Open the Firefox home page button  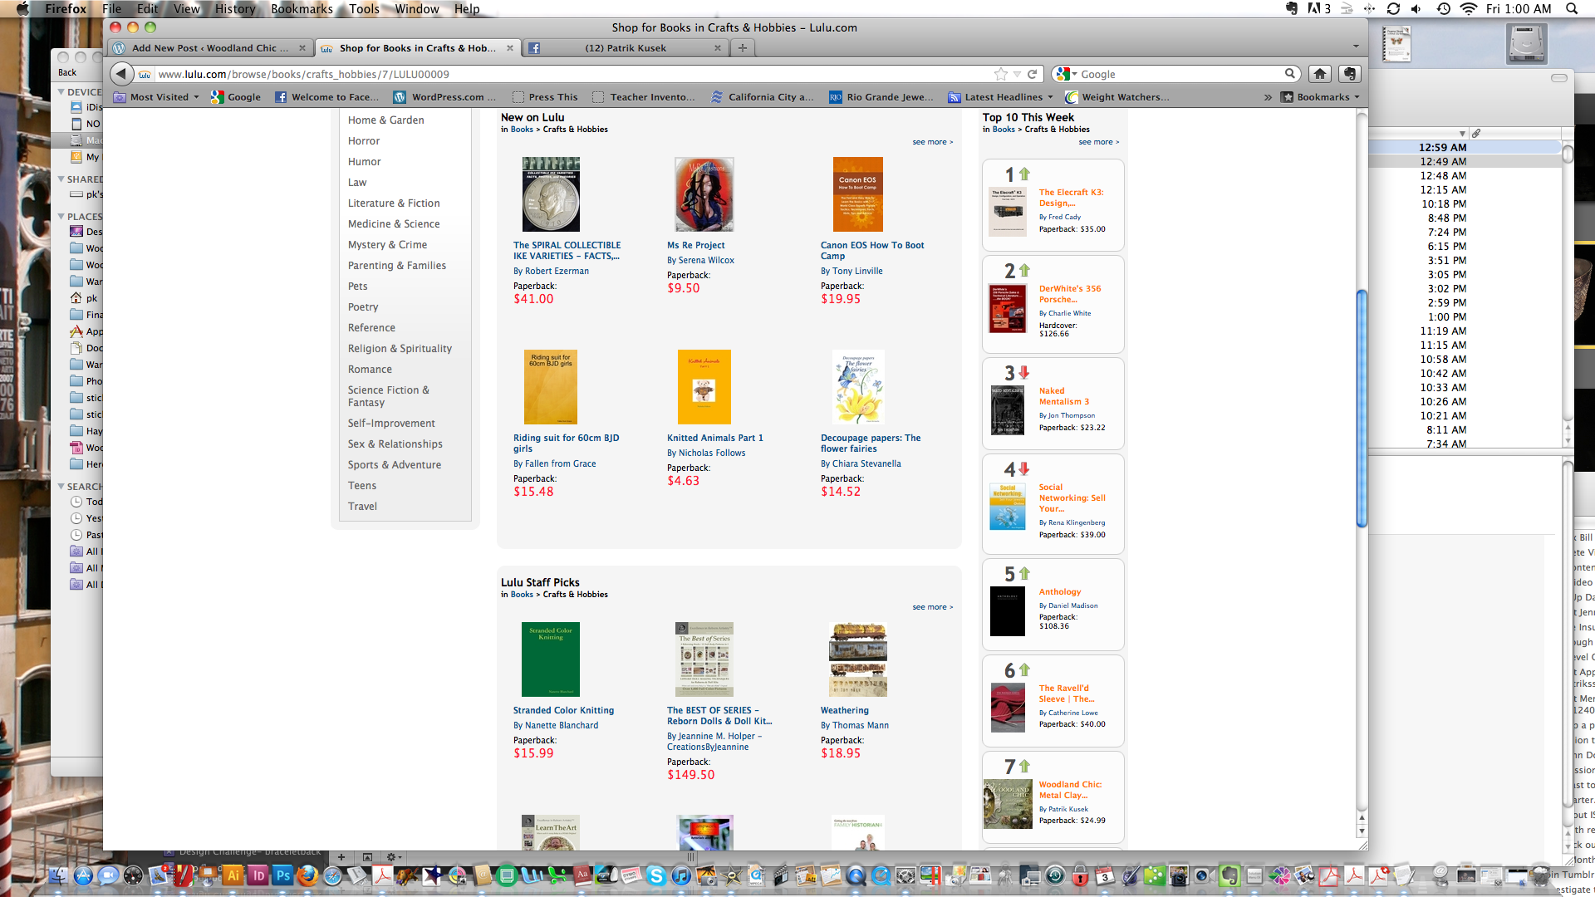pyautogui.click(x=1320, y=74)
